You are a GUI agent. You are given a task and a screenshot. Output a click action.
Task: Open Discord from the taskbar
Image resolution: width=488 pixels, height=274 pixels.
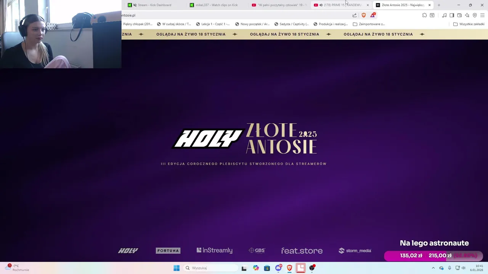pos(278,268)
